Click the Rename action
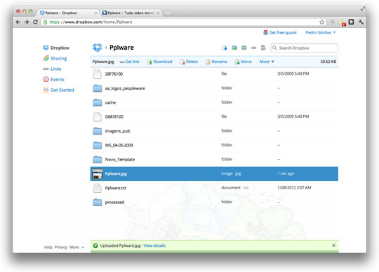The image size is (379, 272). [216, 62]
